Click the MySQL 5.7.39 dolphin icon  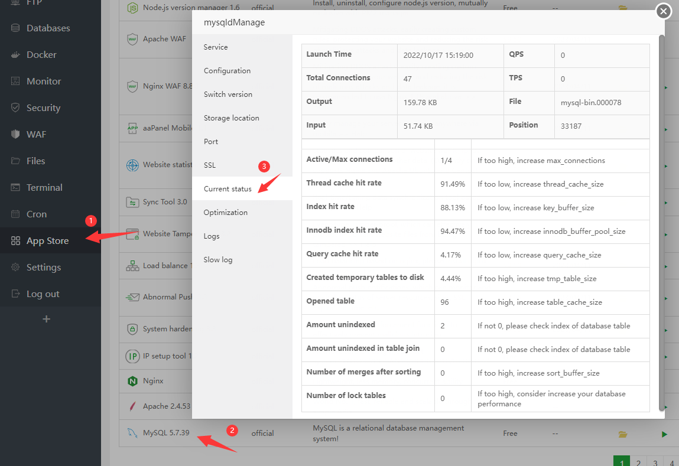pos(132,433)
